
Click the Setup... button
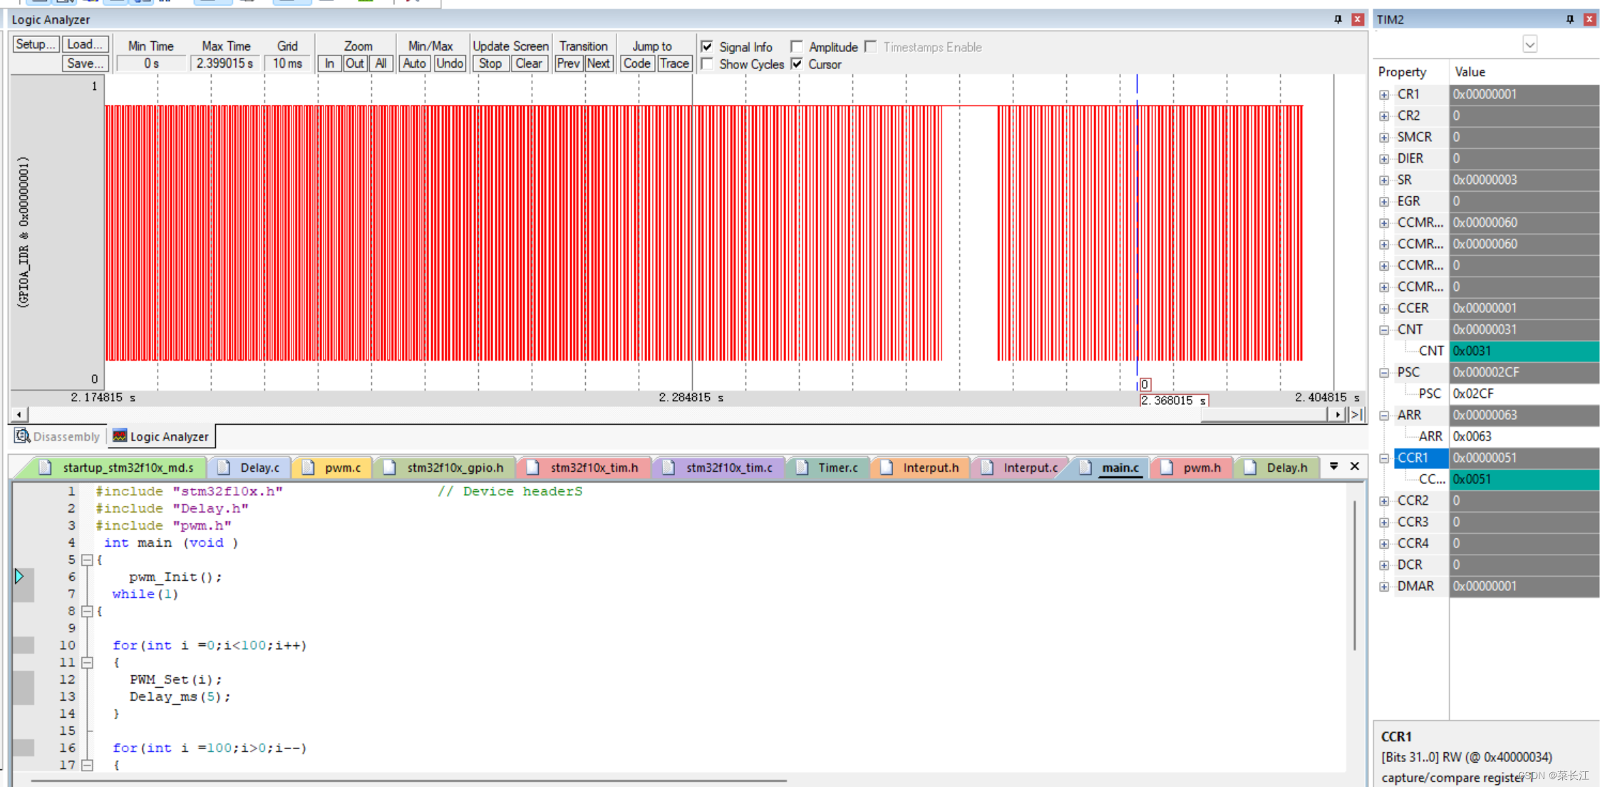35,44
